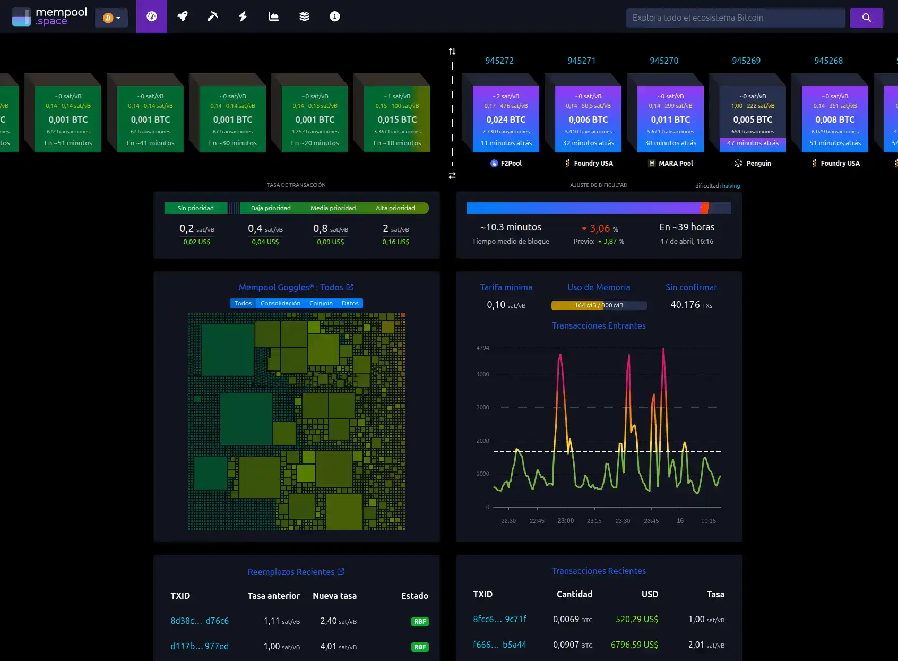Toggle the vertical time-direction arrows icon
The height and width of the screenshot is (661, 898).
tap(452, 51)
